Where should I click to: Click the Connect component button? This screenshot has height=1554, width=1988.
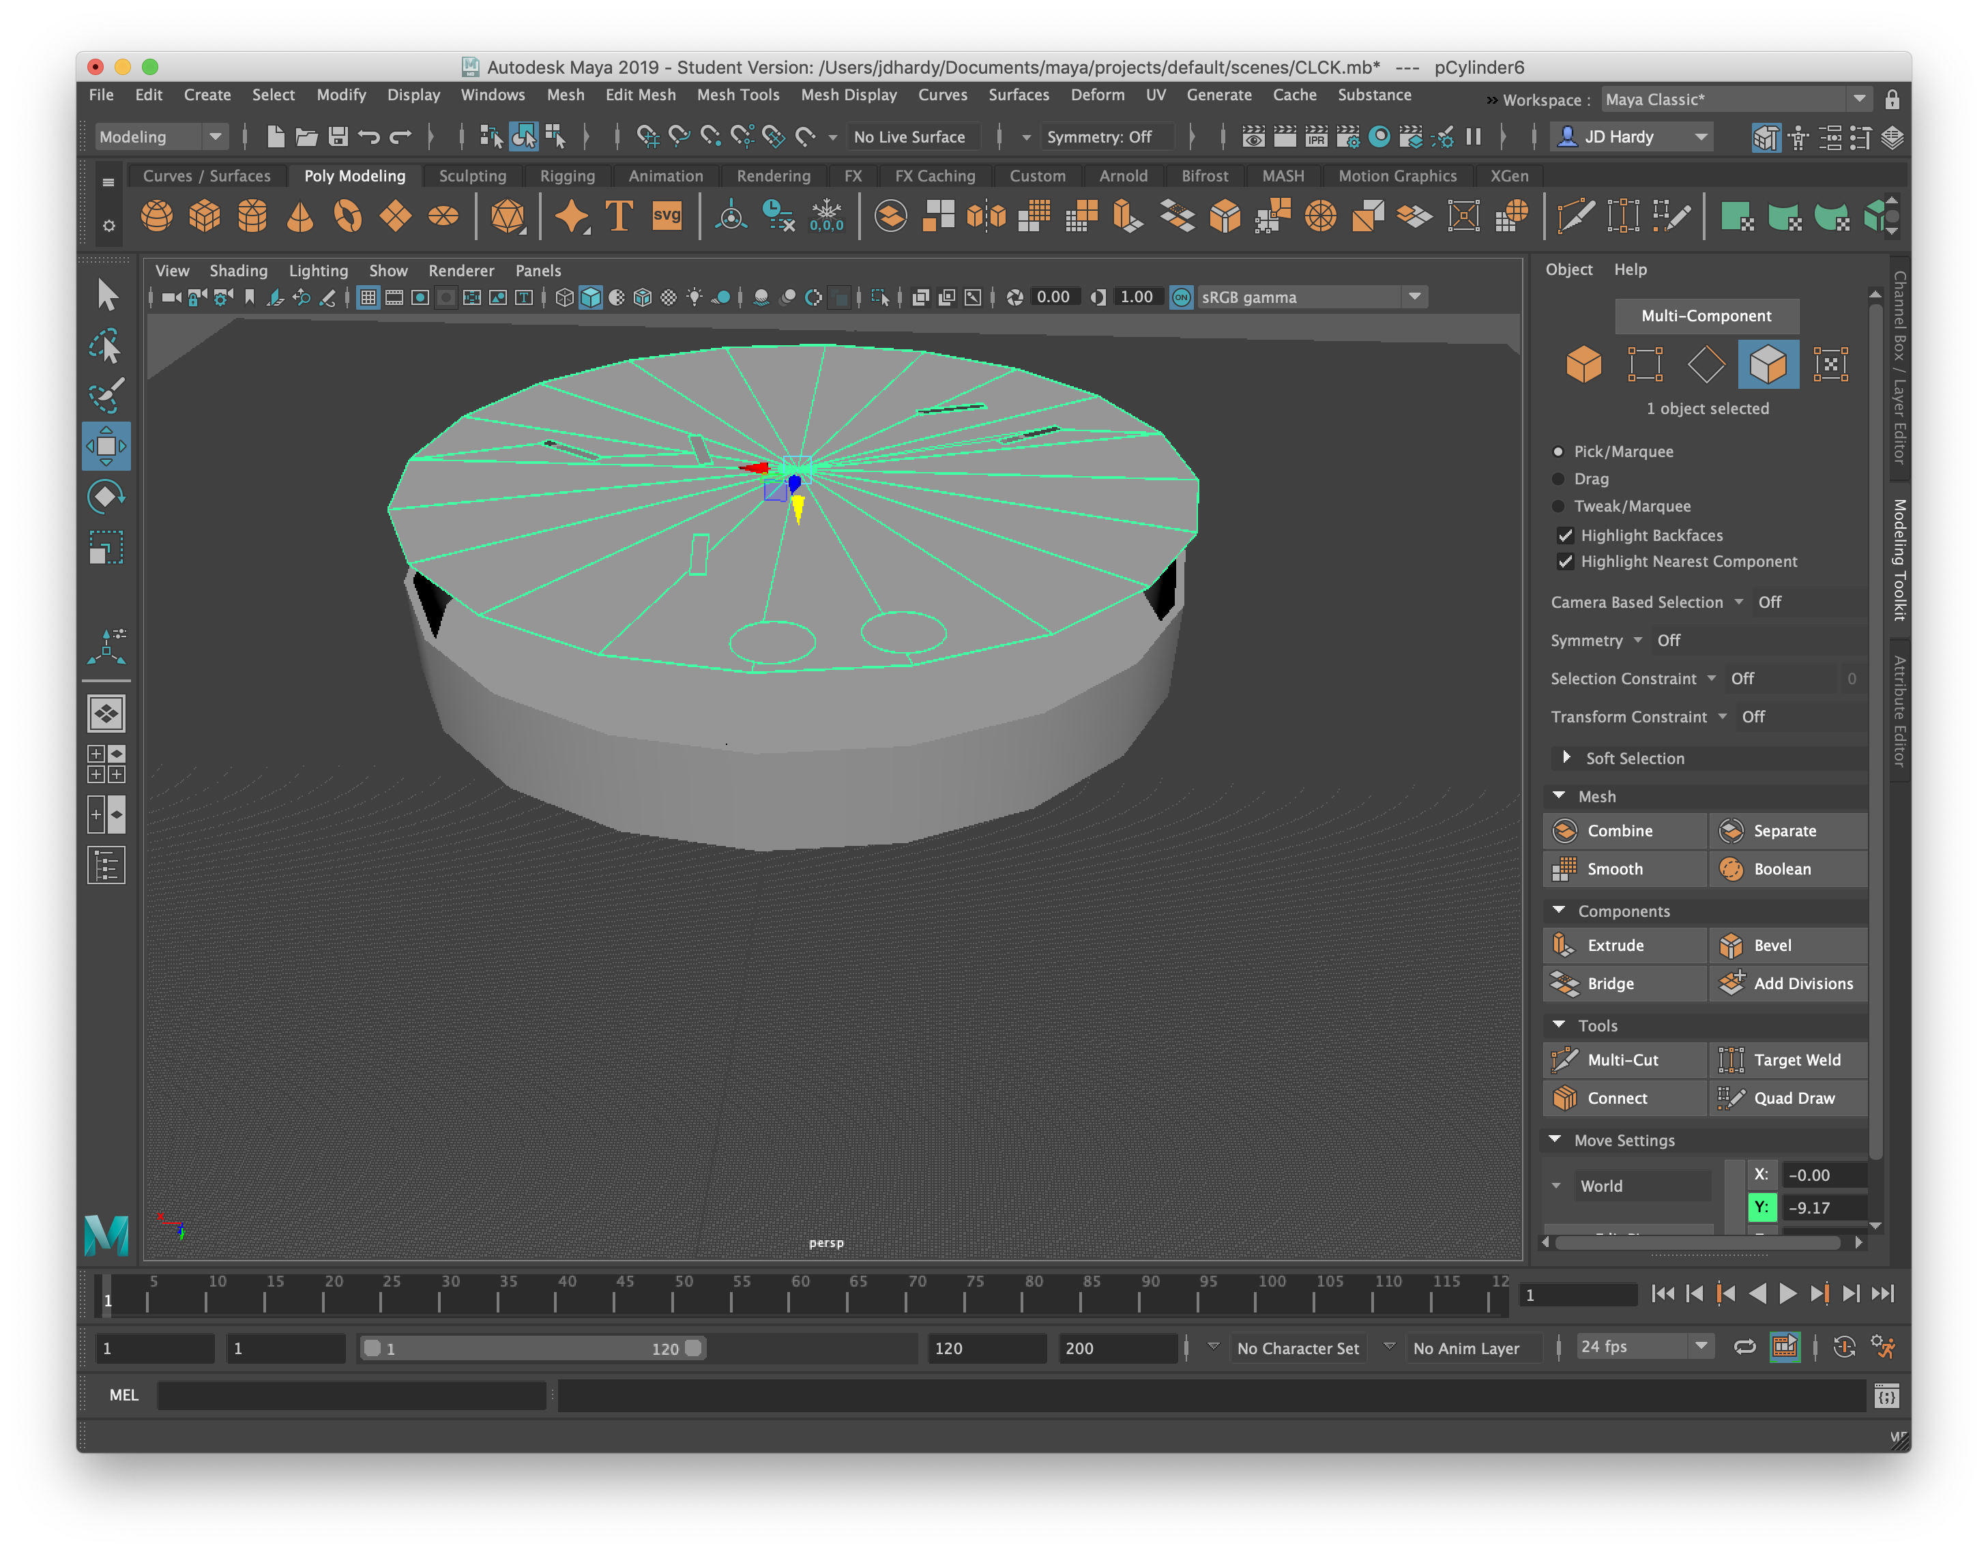[1618, 1098]
